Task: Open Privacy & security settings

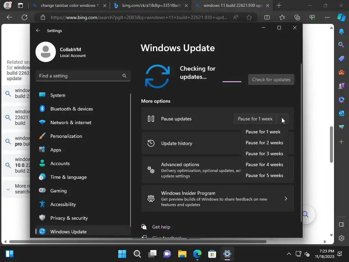Action: click(x=82, y=218)
